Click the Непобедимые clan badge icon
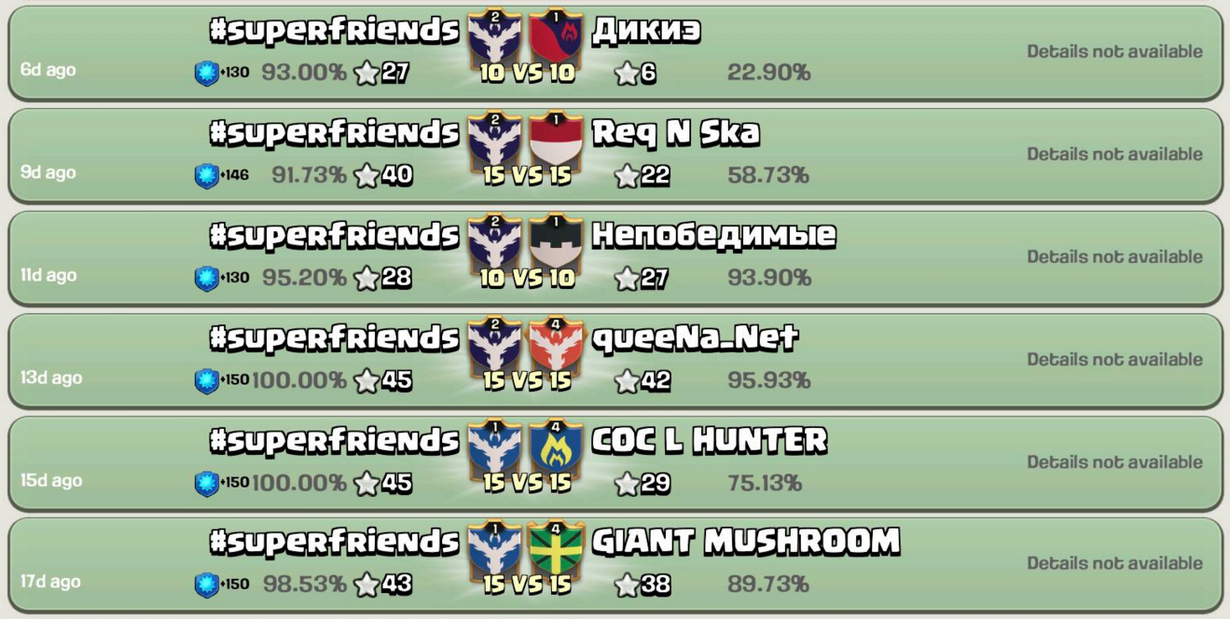 (x=556, y=241)
